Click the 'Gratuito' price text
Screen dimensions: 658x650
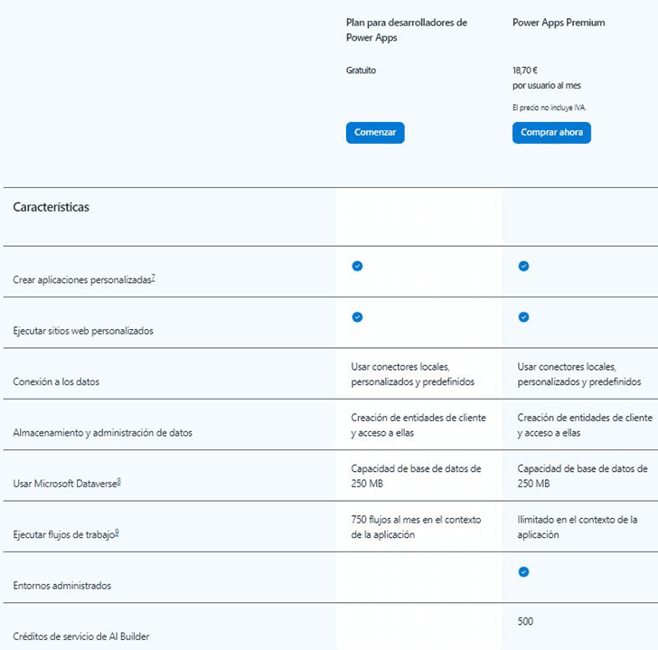click(361, 71)
